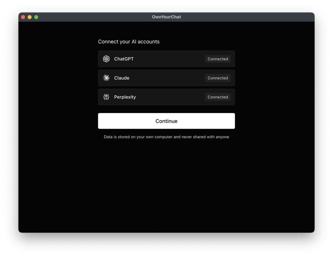Click the ChatGPT logo icon
The width and height of the screenshot is (333, 257).
106,59
